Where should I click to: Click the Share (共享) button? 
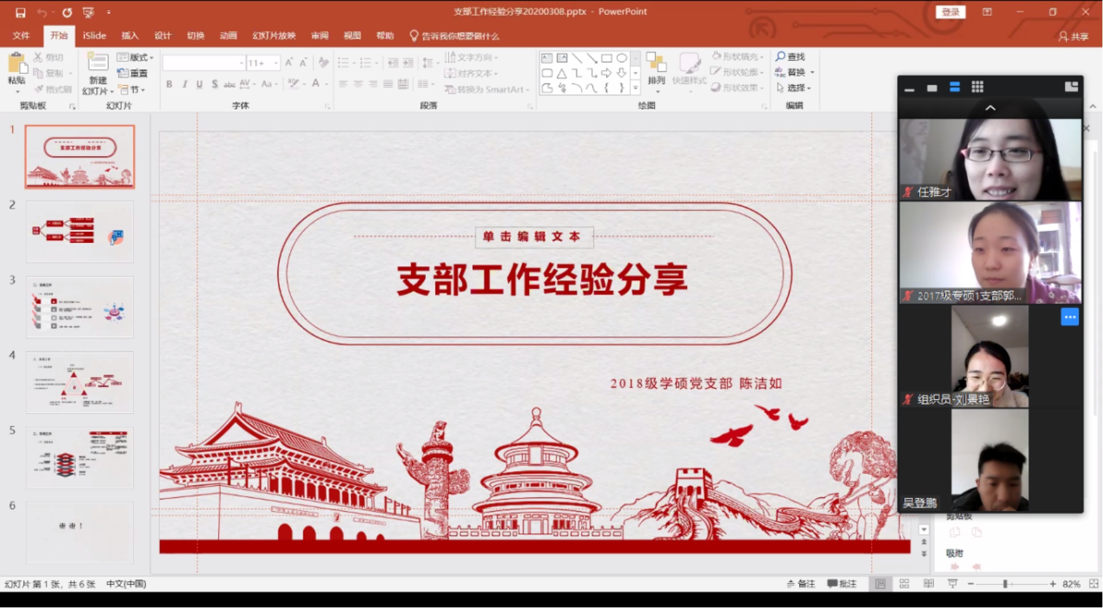point(1074,36)
